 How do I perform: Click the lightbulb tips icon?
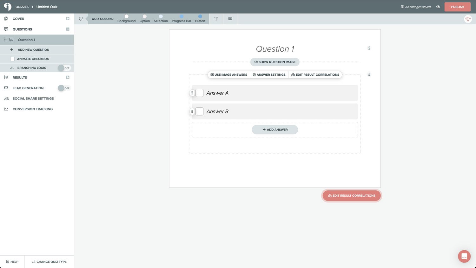(x=468, y=19)
